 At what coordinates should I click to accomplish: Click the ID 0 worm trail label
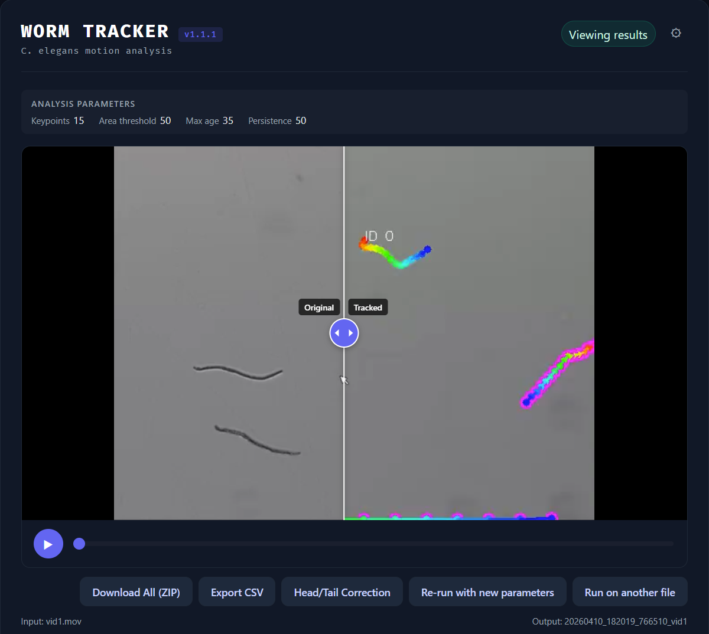pyautogui.click(x=378, y=236)
